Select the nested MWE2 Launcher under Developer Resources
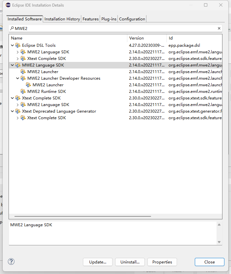231x274 pixels. coord(115,85)
